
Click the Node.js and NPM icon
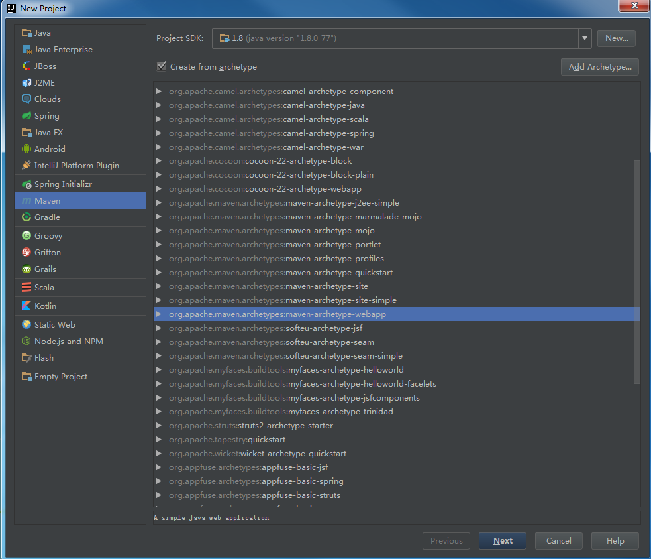coord(26,342)
